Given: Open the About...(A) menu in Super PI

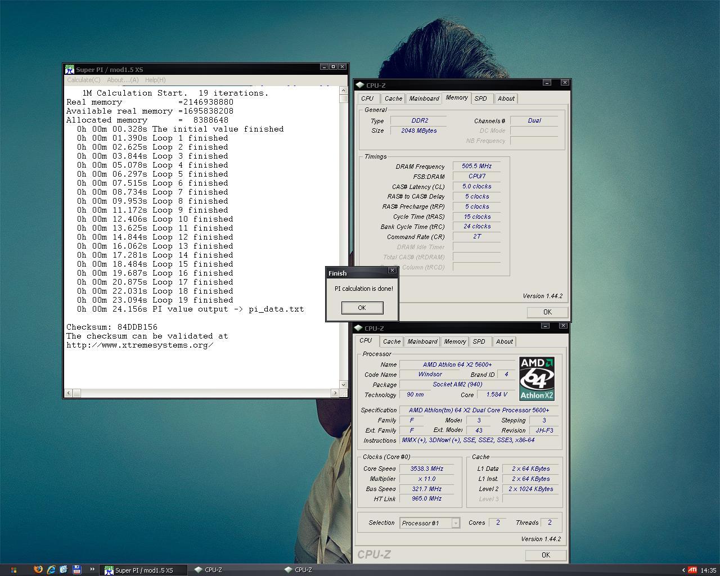Looking at the screenshot, I should [x=123, y=80].
